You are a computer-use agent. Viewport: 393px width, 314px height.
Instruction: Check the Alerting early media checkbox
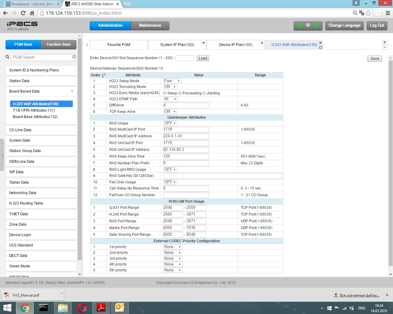pyautogui.click(x=204, y=93)
